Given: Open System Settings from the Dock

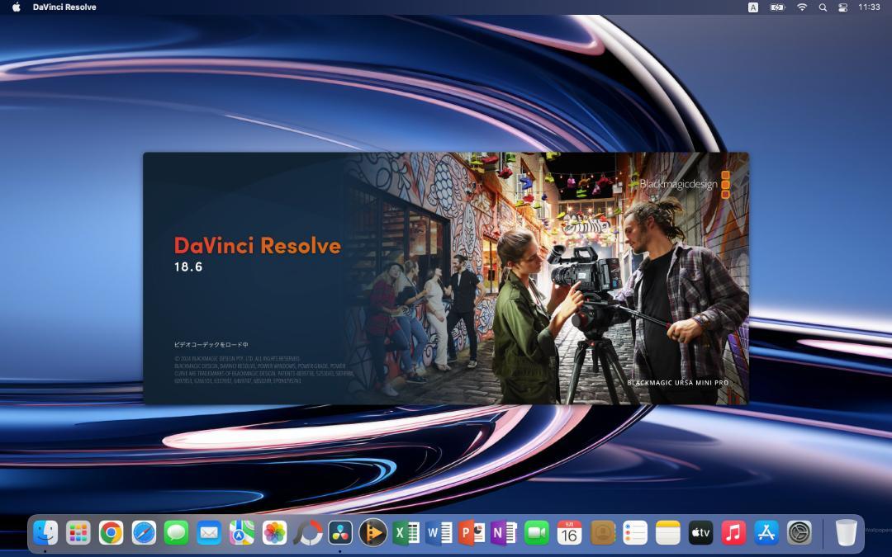Looking at the screenshot, I should [799, 533].
